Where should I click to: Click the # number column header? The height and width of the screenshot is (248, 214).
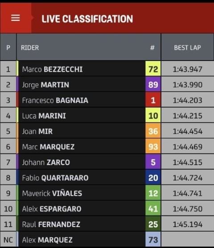[x=152, y=48]
